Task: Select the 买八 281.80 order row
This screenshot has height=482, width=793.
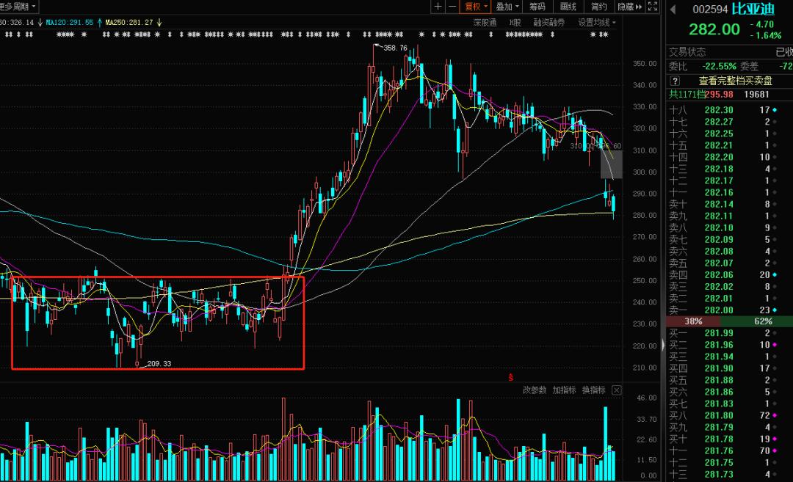Action: 729,415
